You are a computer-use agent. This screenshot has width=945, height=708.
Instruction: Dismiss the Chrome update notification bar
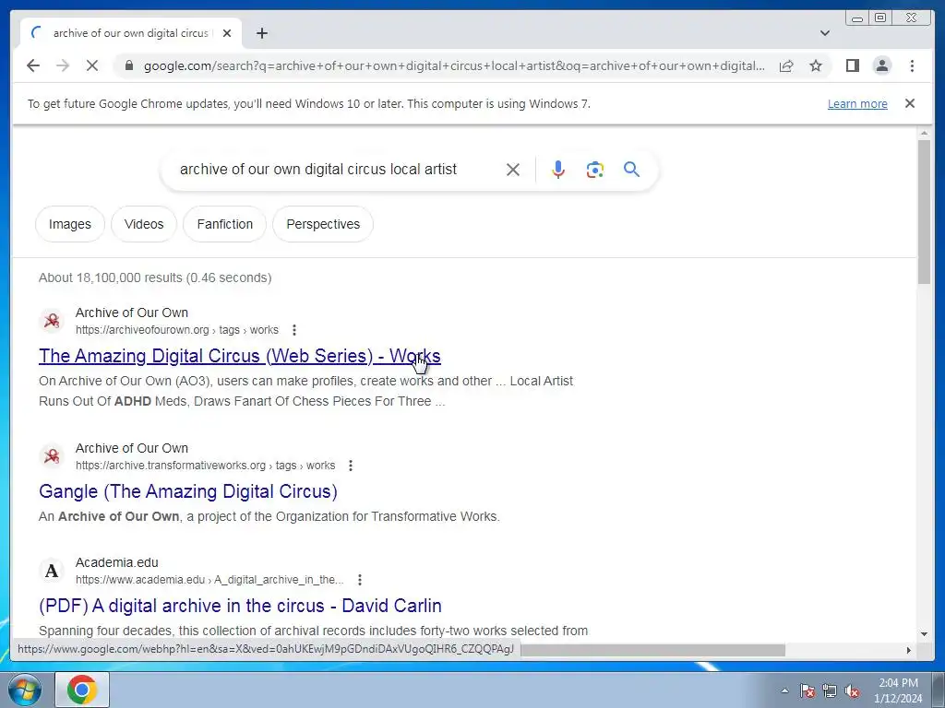click(909, 103)
